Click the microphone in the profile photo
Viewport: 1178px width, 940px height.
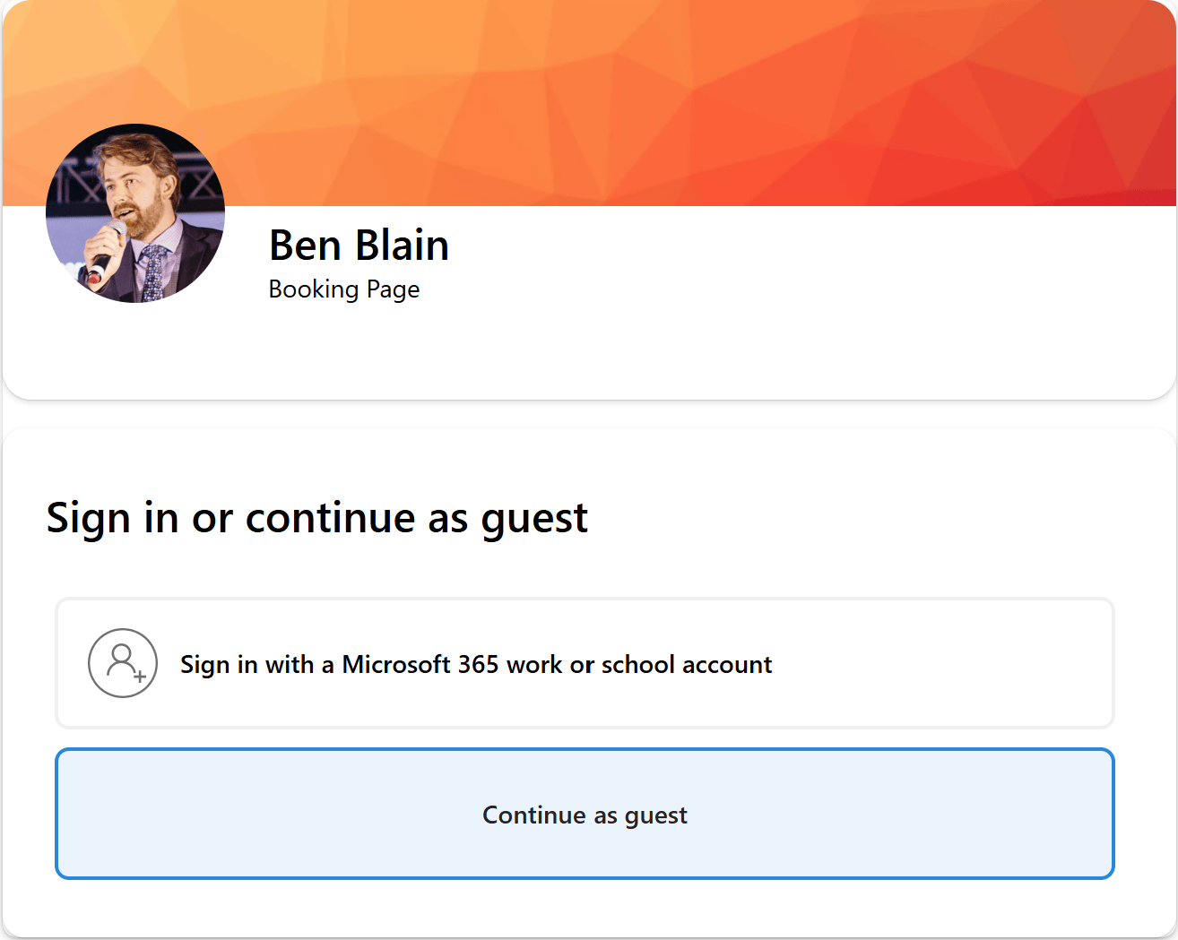[x=106, y=253]
